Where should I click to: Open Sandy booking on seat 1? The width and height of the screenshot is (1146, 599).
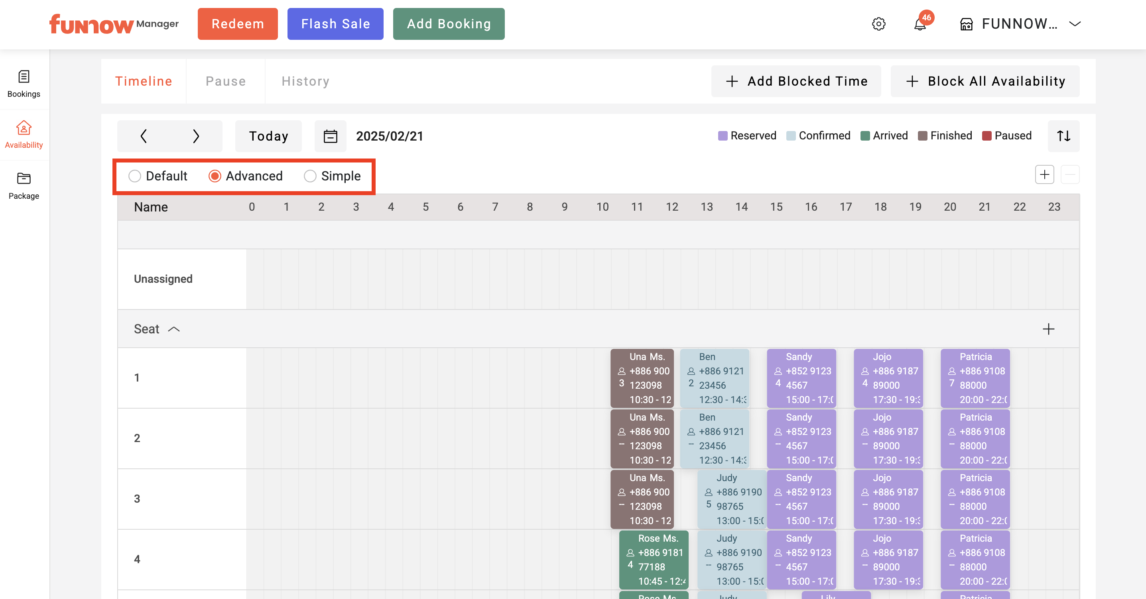coord(801,378)
